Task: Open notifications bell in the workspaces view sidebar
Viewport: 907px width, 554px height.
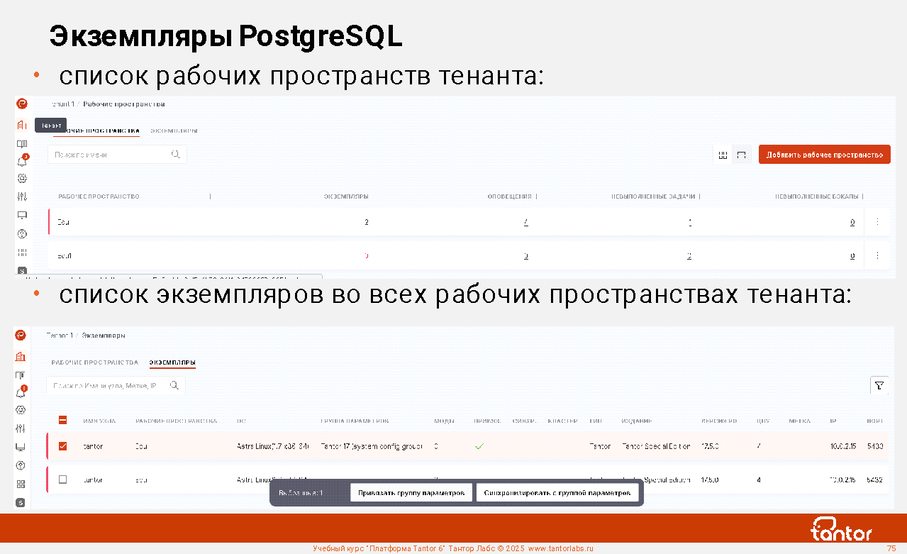Action: coord(22,161)
